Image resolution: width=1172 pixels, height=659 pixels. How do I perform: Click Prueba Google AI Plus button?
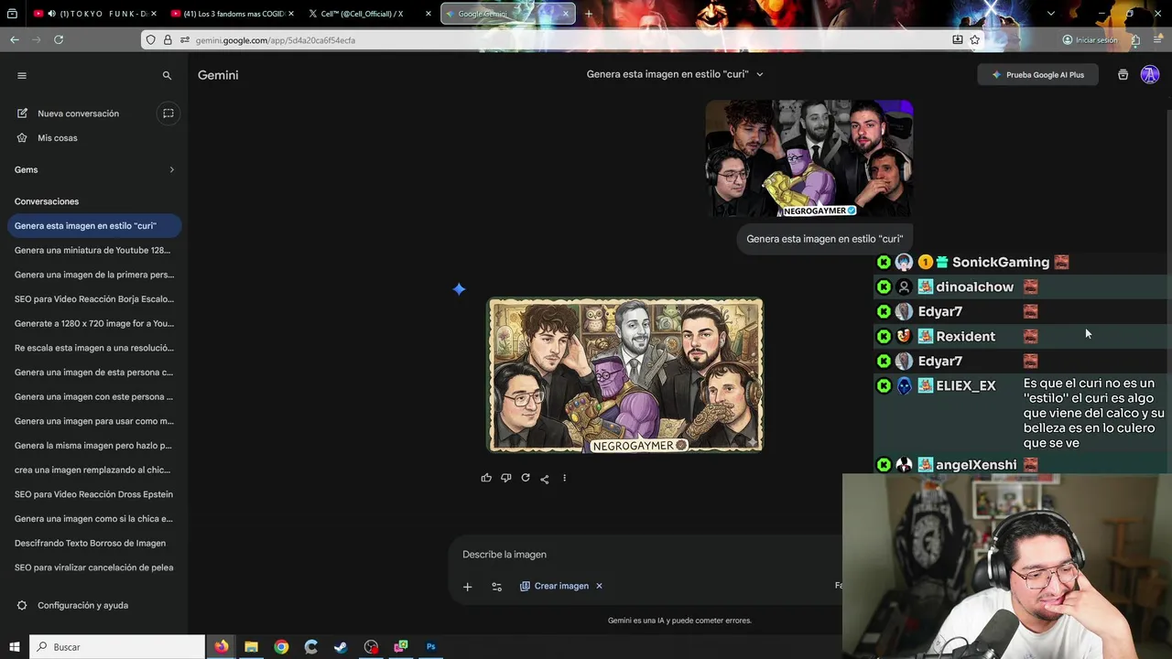tap(1037, 75)
